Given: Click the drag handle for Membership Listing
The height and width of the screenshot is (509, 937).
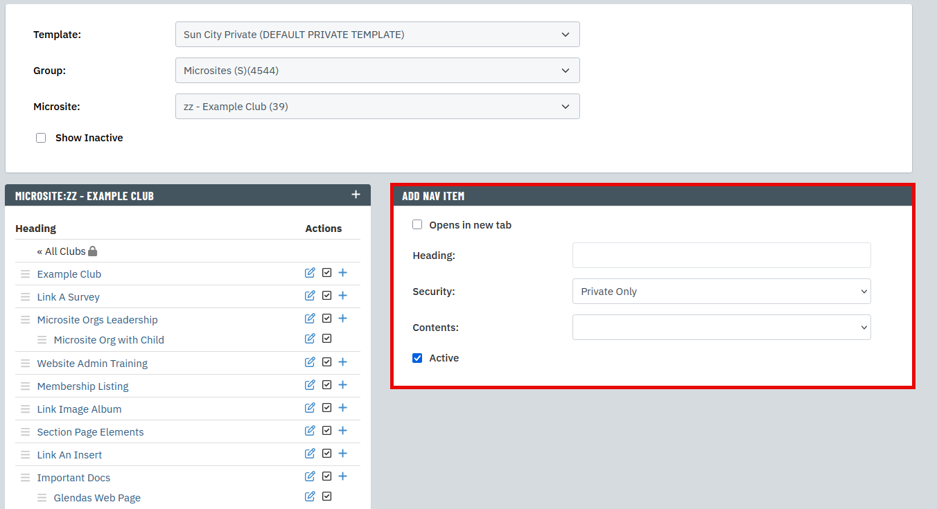Looking at the screenshot, I should [26, 386].
